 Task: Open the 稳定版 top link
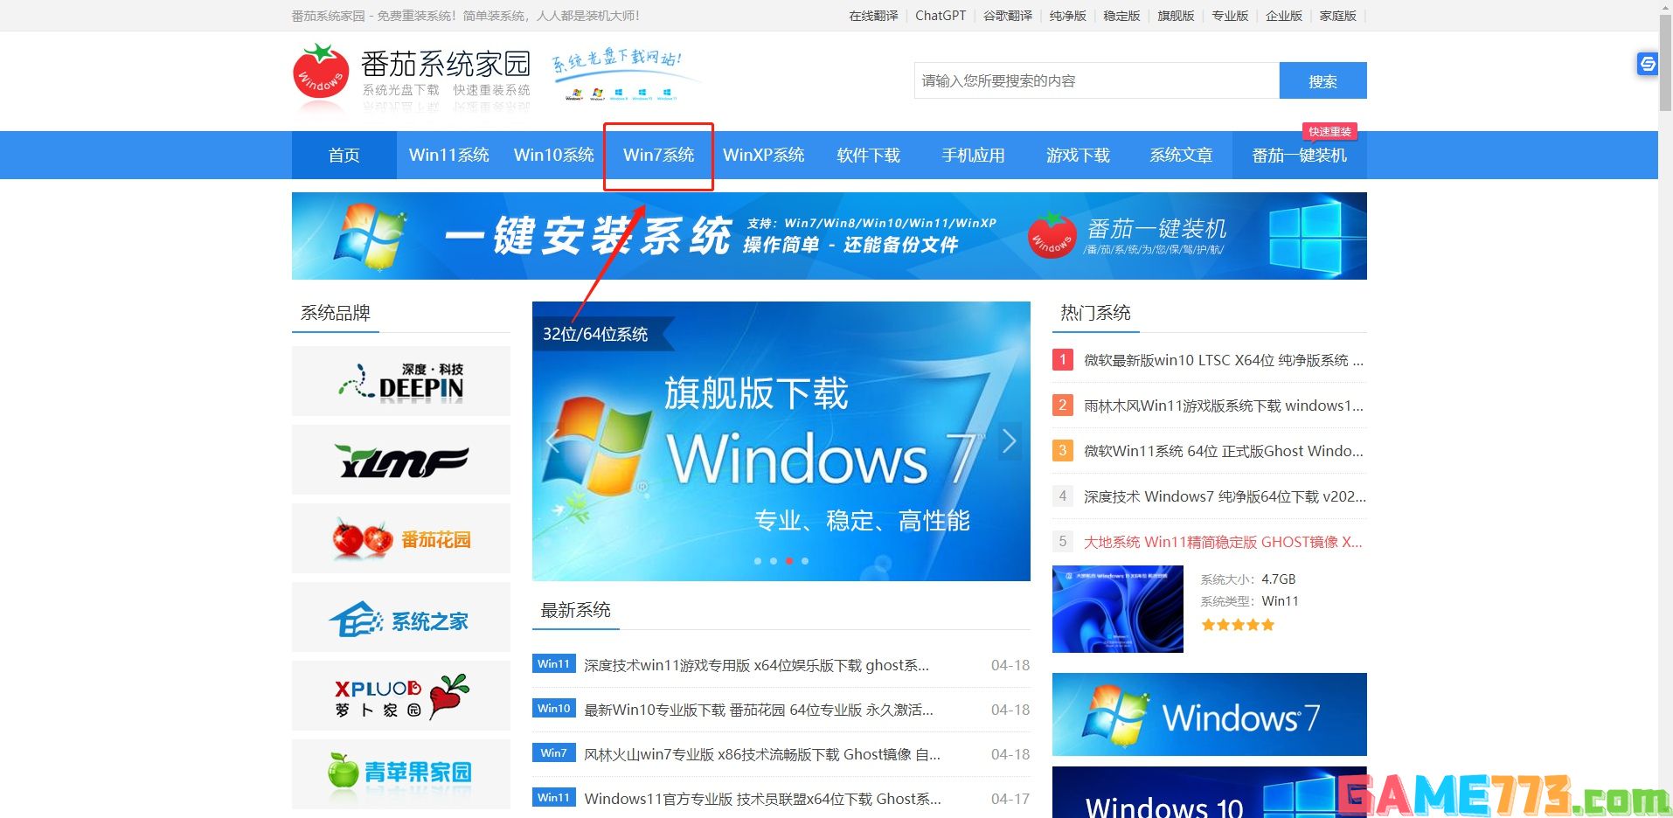point(1122,16)
